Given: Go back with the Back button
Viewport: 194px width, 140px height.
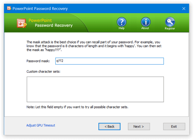Looking at the screenshot, I should (109, 127).
